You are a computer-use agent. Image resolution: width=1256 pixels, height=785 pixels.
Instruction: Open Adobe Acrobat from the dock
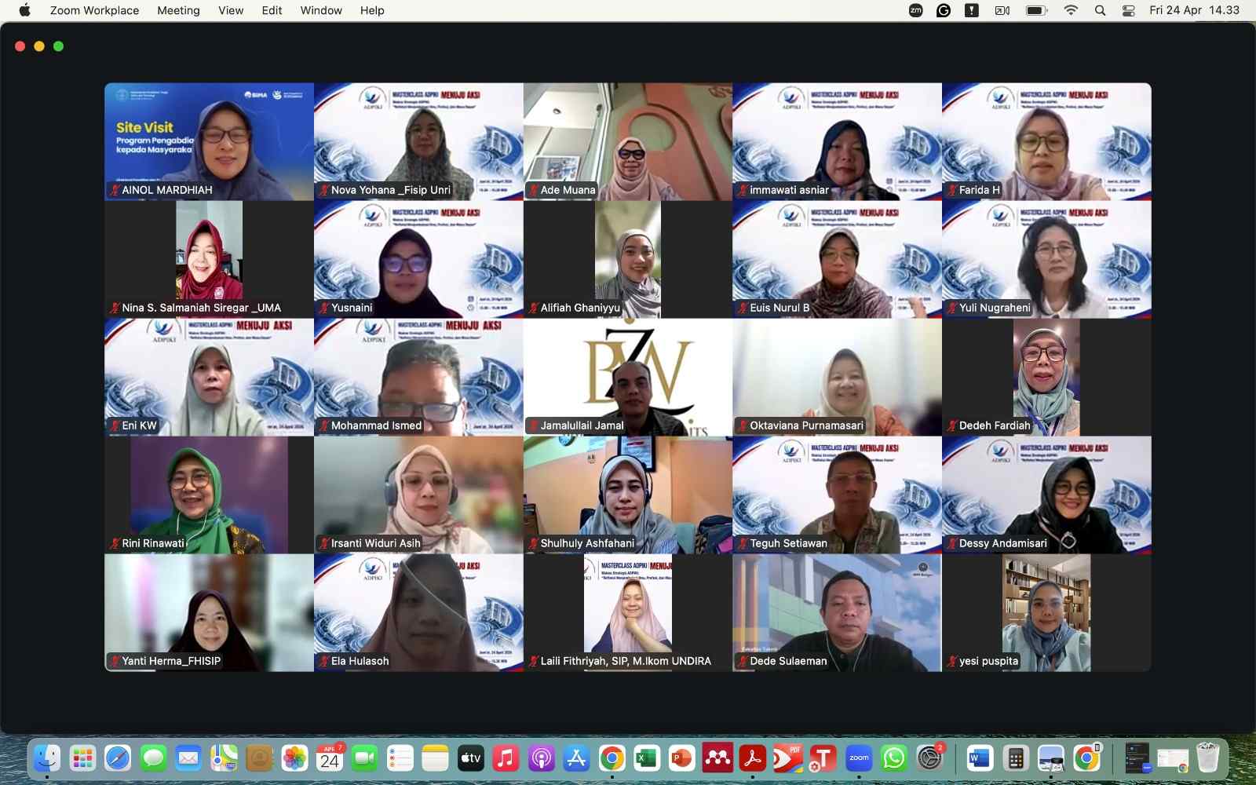point(753,758)
